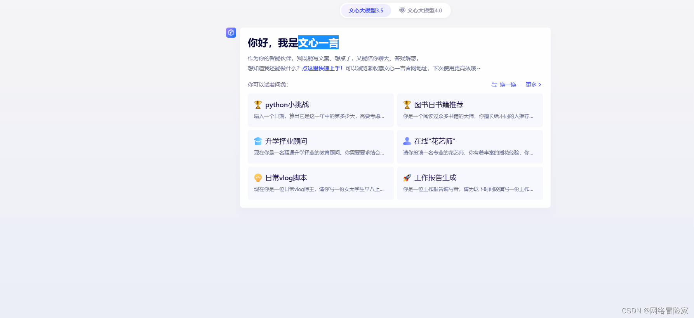
Task: Select the 图书日书籍推荐 prompt card
Action: 470,110
